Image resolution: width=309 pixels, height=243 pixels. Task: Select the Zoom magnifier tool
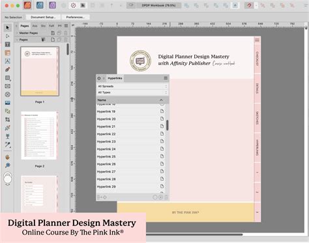coord(8,165)
